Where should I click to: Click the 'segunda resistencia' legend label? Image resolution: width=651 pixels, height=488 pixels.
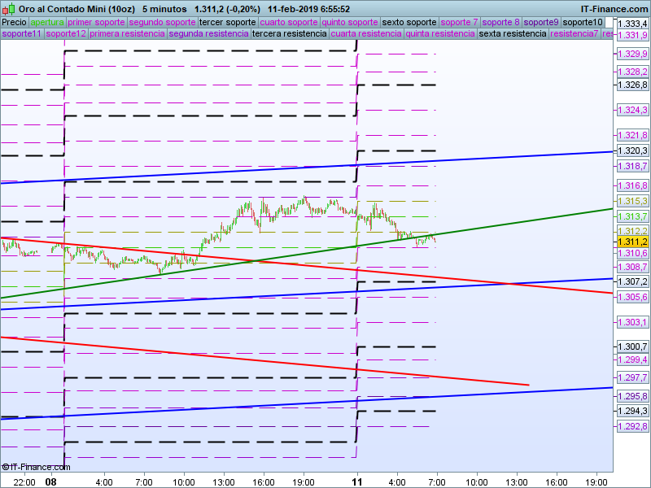(x=208, y=34)
